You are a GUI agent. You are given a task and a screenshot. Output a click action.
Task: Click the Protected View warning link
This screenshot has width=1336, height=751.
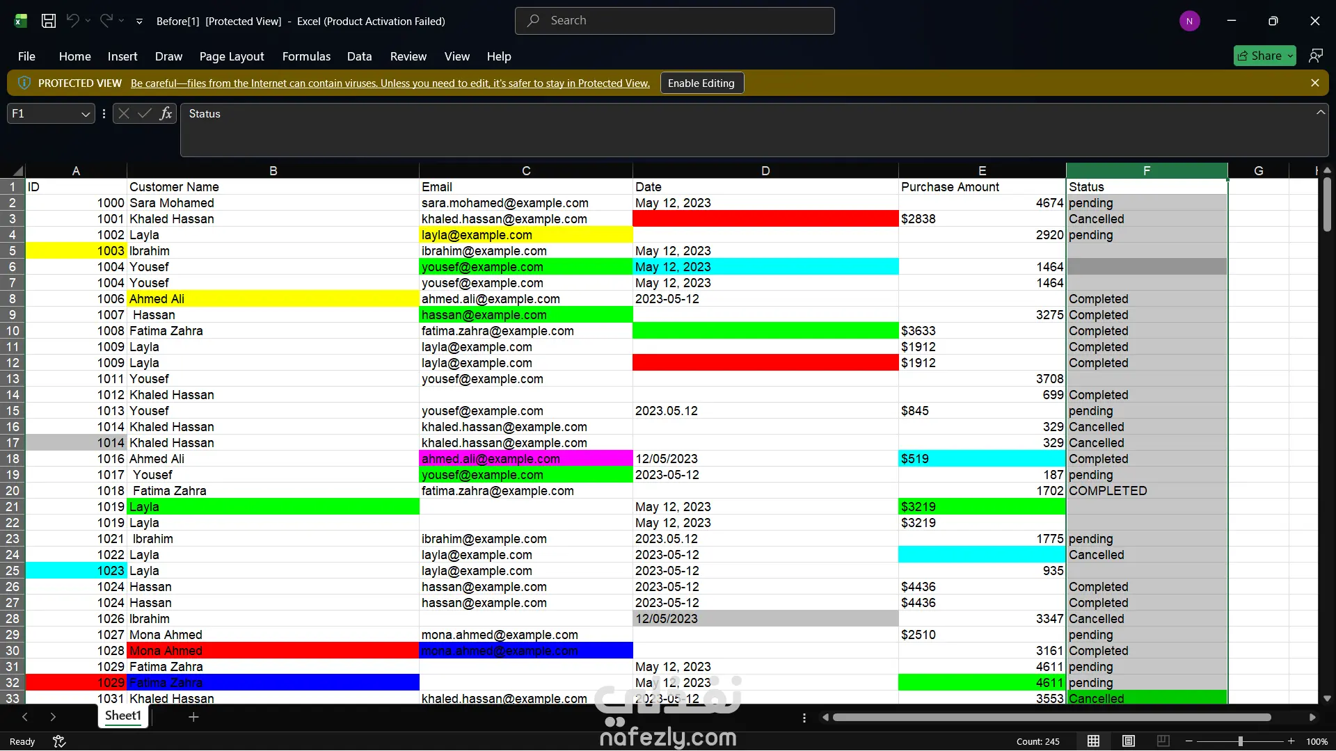pos(390,83)
